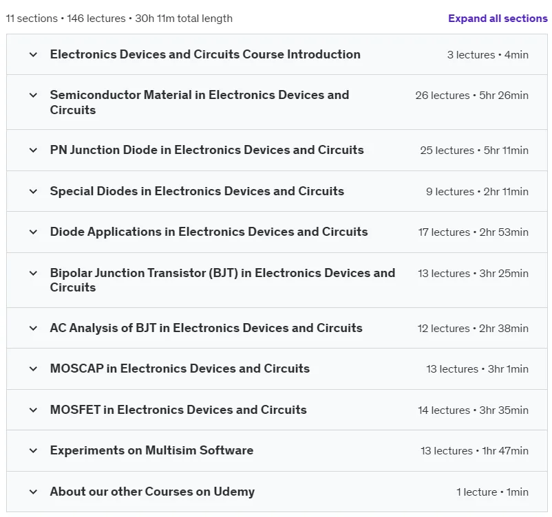Viewport: 552px width, 517px height.
Task: Expand the MOSCAP section chevron
Action: click(x=33, y=368)
